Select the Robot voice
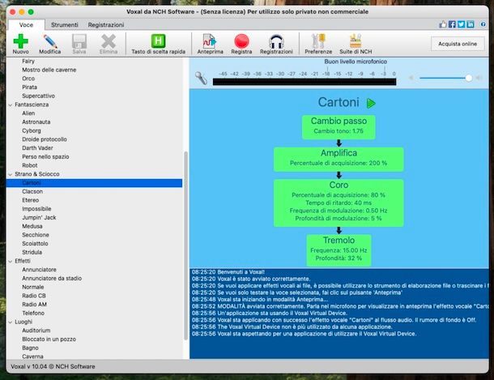494x380 pixels. click(x=30, y=165)
